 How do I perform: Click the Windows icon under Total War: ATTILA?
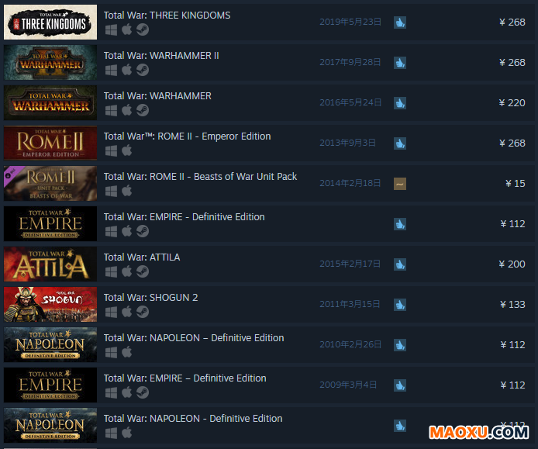(x=111, y=272)
